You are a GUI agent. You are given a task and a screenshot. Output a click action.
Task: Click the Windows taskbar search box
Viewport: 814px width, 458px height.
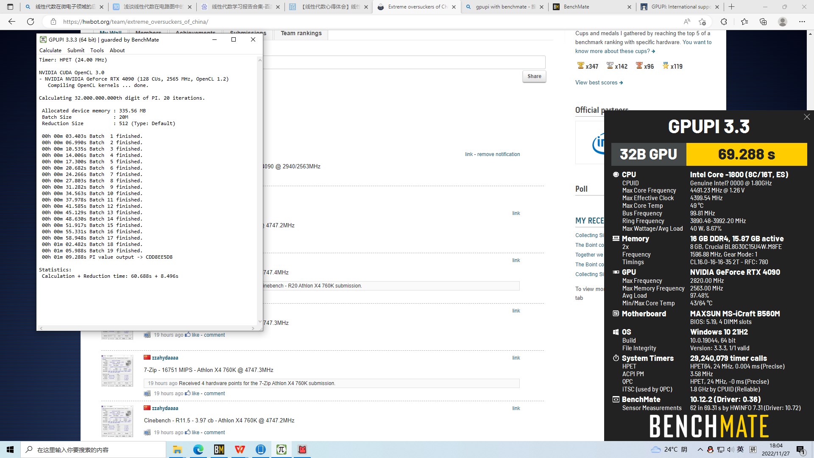point(93,450)
